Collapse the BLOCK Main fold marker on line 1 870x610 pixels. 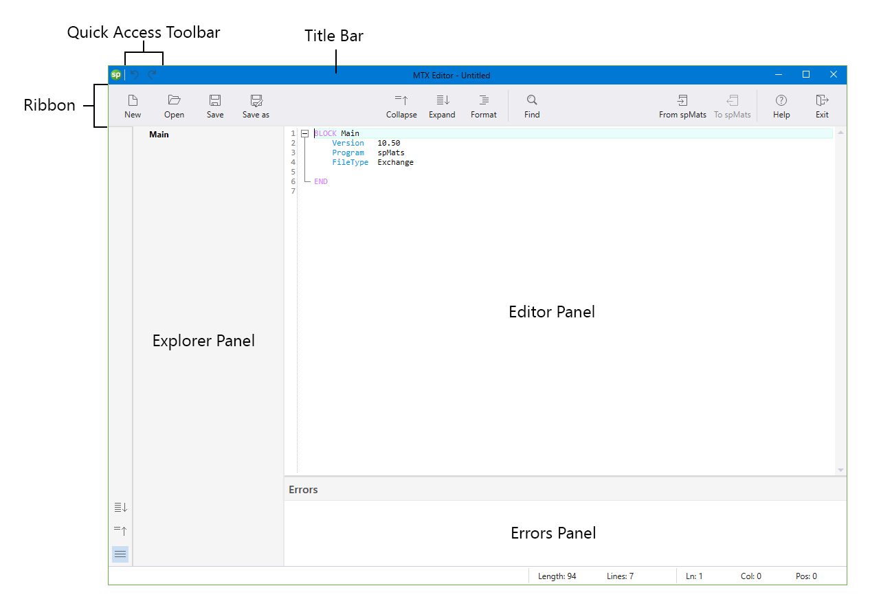pos(305,133)
